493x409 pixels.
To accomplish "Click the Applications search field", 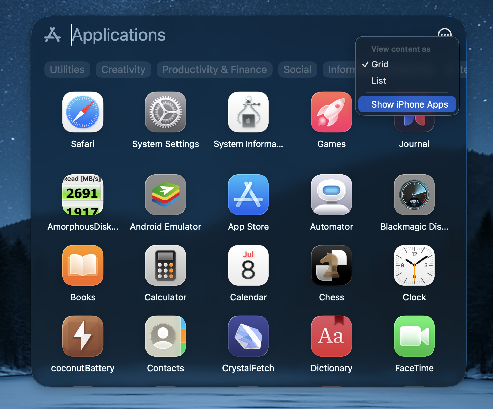I will (x=204, y=35).
